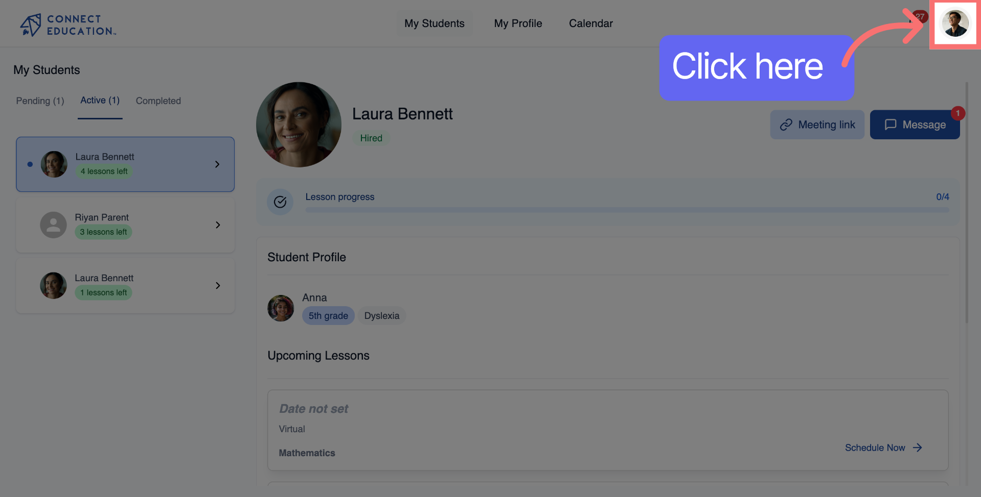Click the Student Profile heading
Image resolution: width=981 pixels, height=497 pixels.
click(307, 257)
